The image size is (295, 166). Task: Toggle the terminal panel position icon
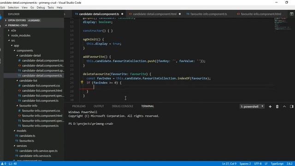click(291, 107)
